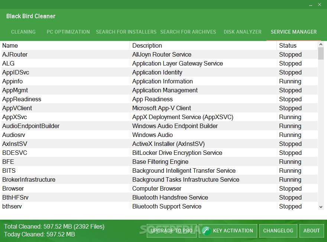The image size is (327, 242).
Task: Open the Changelog
Action: 278,231
